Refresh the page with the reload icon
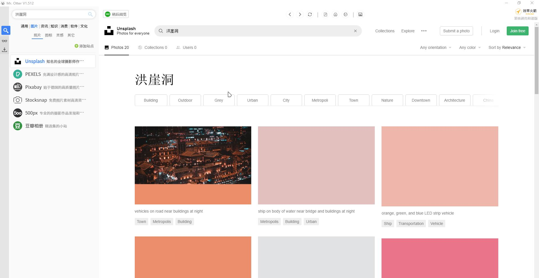The image size is (539, 278). point(310,14)
